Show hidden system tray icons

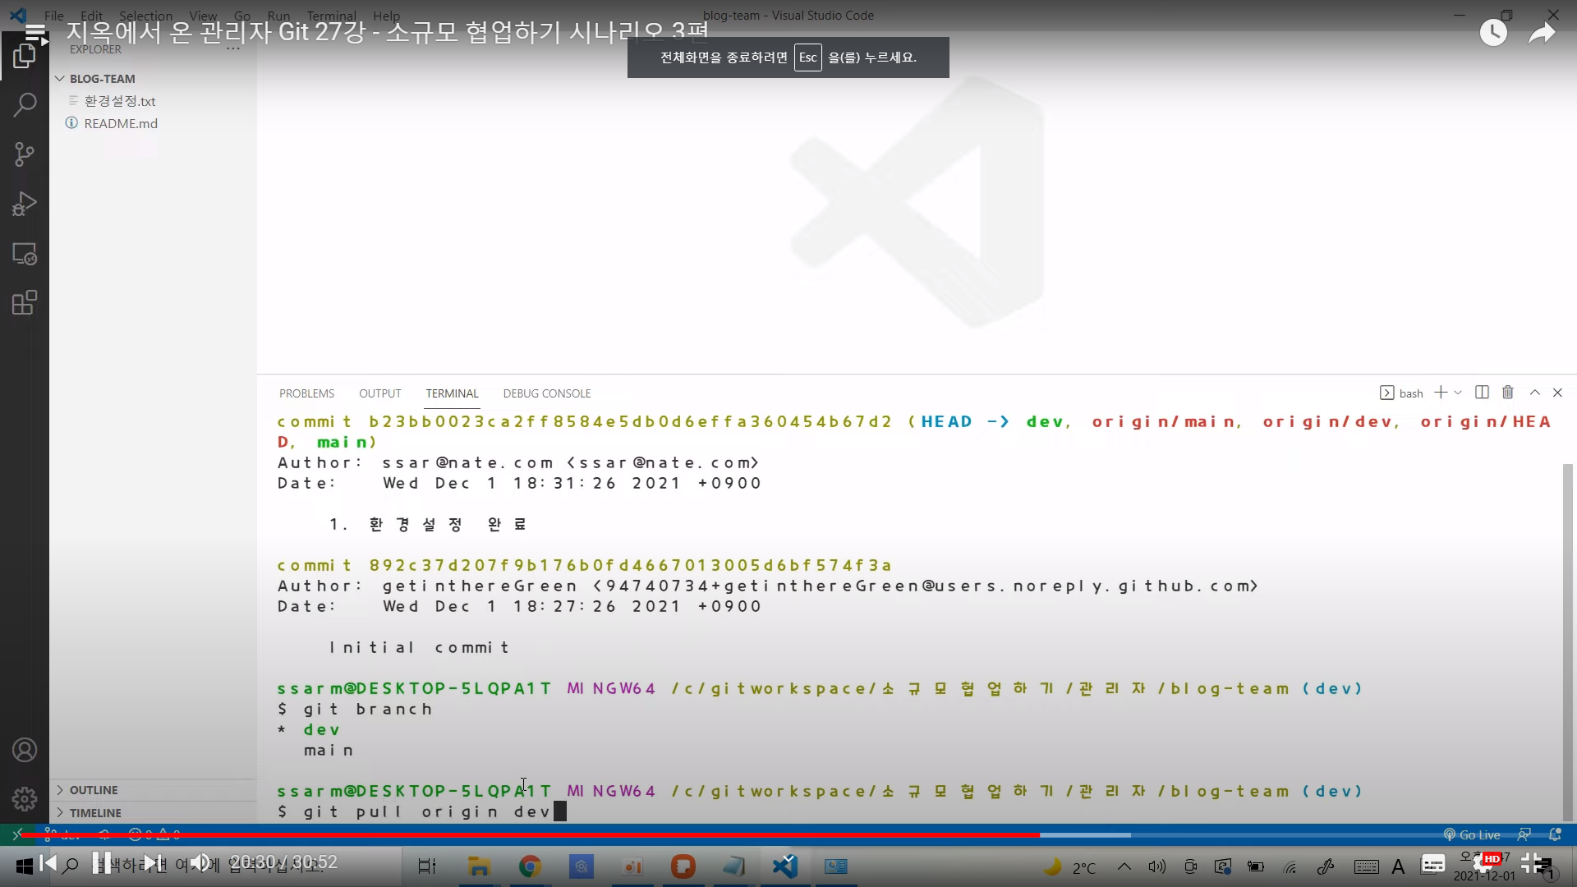pos(1124,866)
